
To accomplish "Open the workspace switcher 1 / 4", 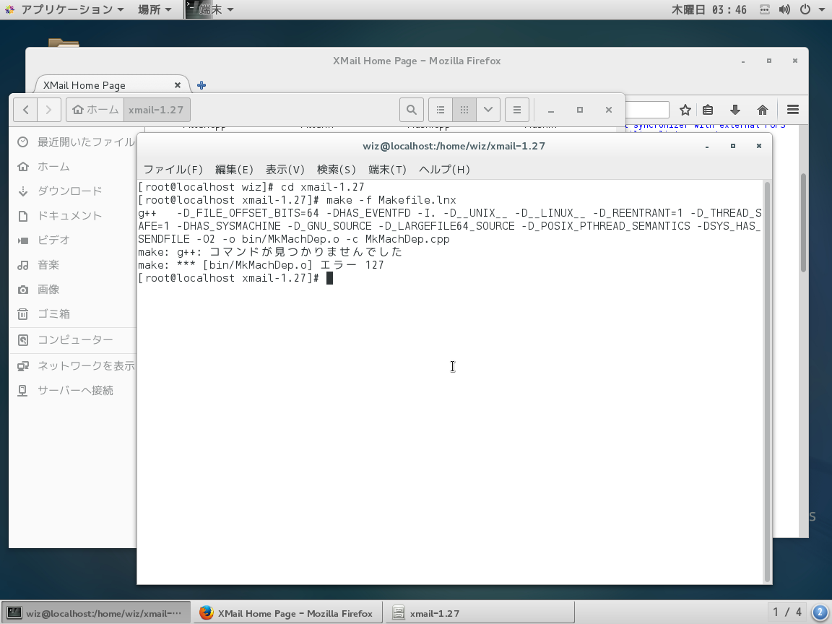I will click(x=787, y=612).
